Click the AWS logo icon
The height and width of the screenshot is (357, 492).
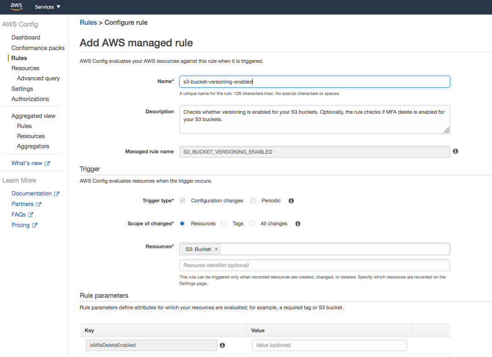click(x=16, y=6)
